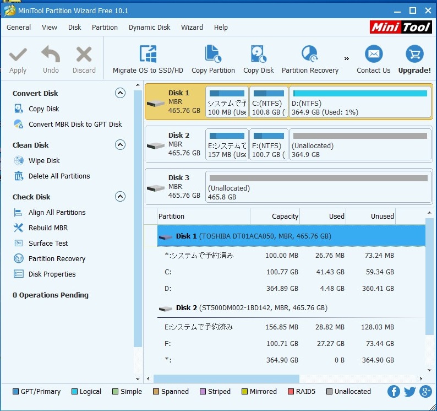Open the Google Plus social icon

click(x=425, y=392)
